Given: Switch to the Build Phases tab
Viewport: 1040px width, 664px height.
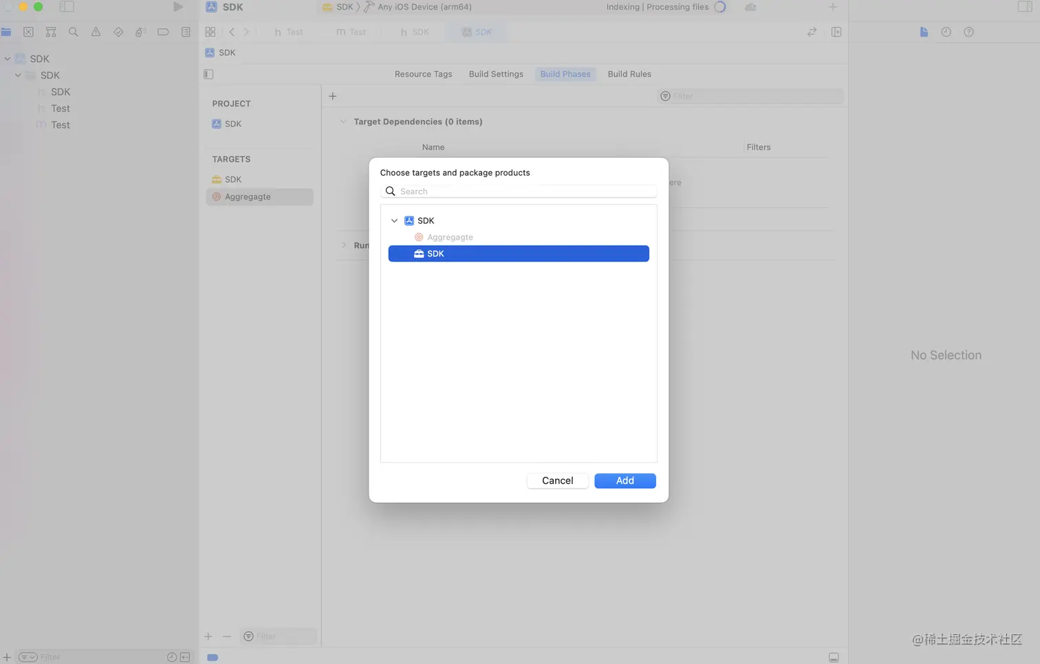Looking at the screenshot, I should [x=565, y=74].
